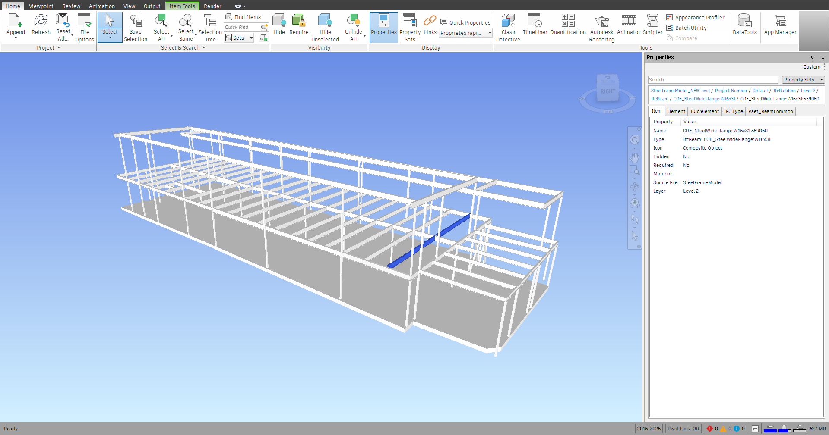This screenshot has height=435, width=829.
Task: Click Select Same button
Action: [186, 28]
